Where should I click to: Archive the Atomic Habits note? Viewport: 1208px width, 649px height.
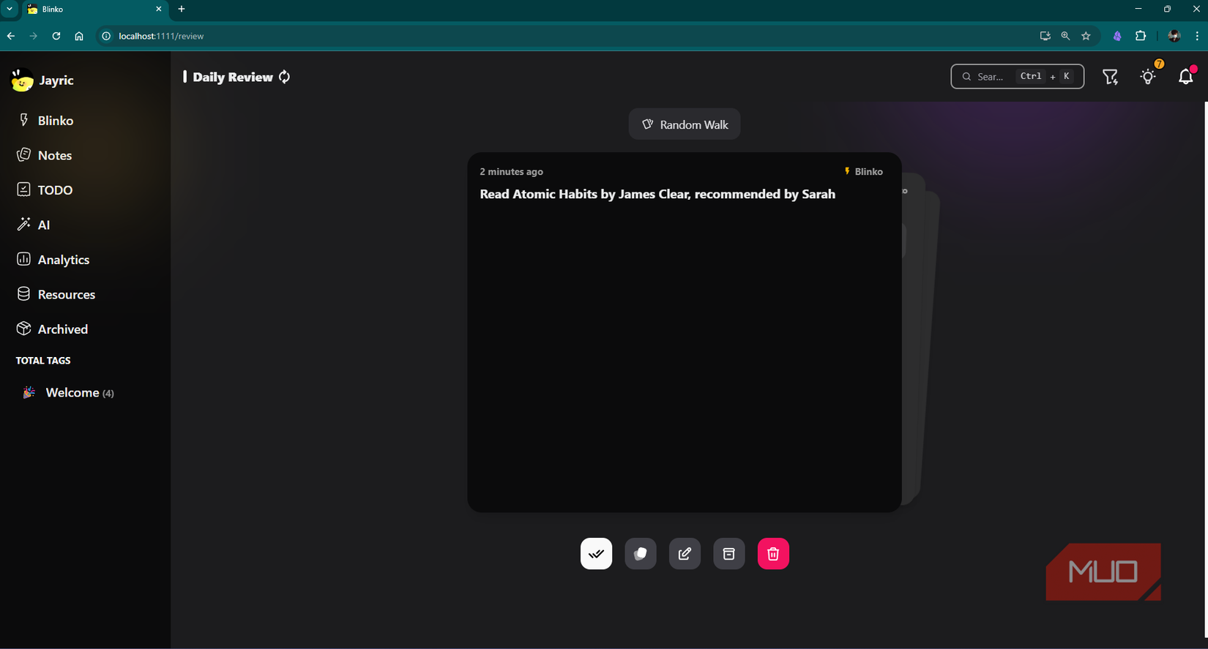tap(728, 554)
